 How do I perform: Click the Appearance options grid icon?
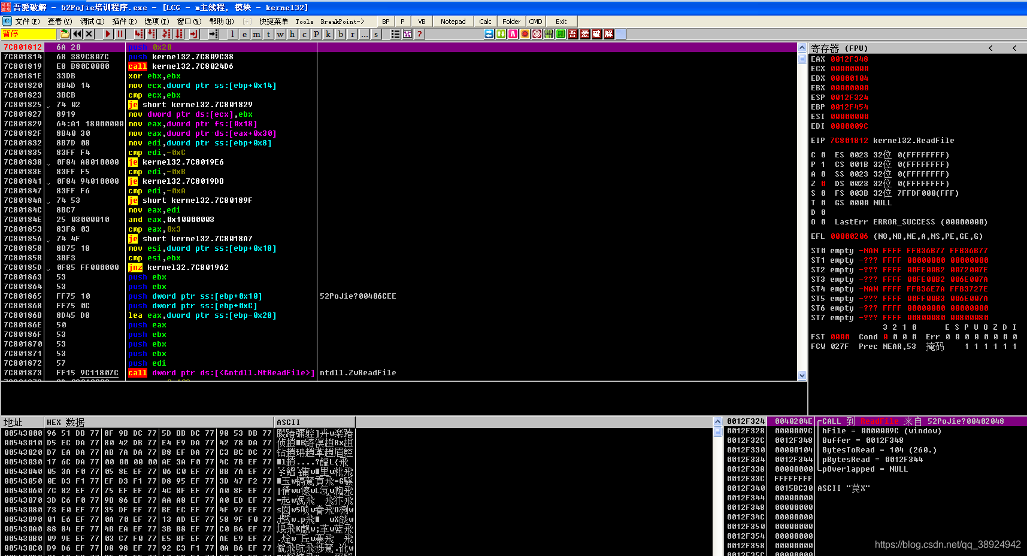point(408,34)
